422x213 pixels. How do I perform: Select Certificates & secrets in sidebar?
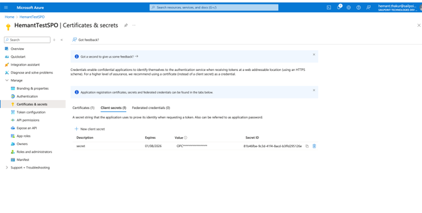(x=33, y=105)
